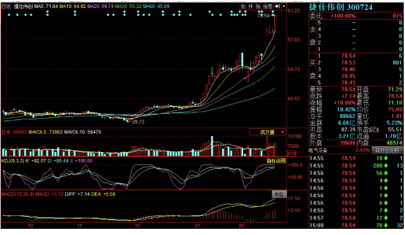This screenshot has height=235, width=405.
Task: Click the 加 add-to-watchlist icon
Action: click(243, 6)
